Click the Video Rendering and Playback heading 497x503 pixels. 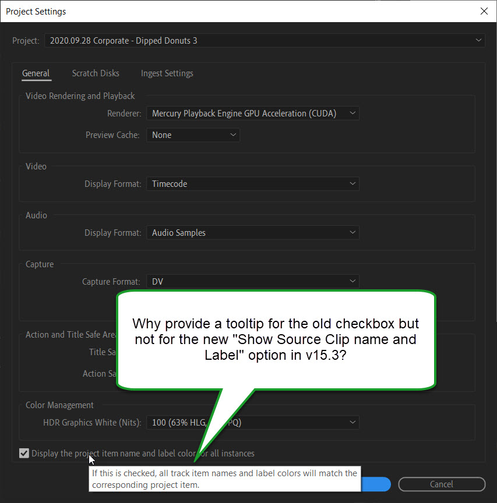(80, 96)
